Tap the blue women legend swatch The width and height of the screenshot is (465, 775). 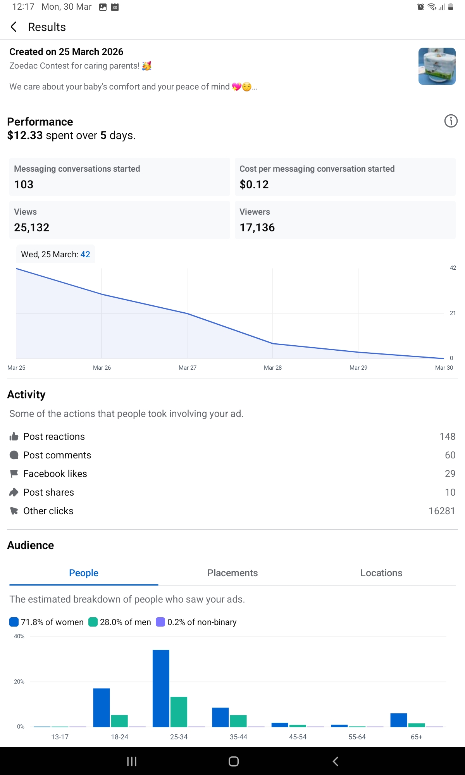14,622
